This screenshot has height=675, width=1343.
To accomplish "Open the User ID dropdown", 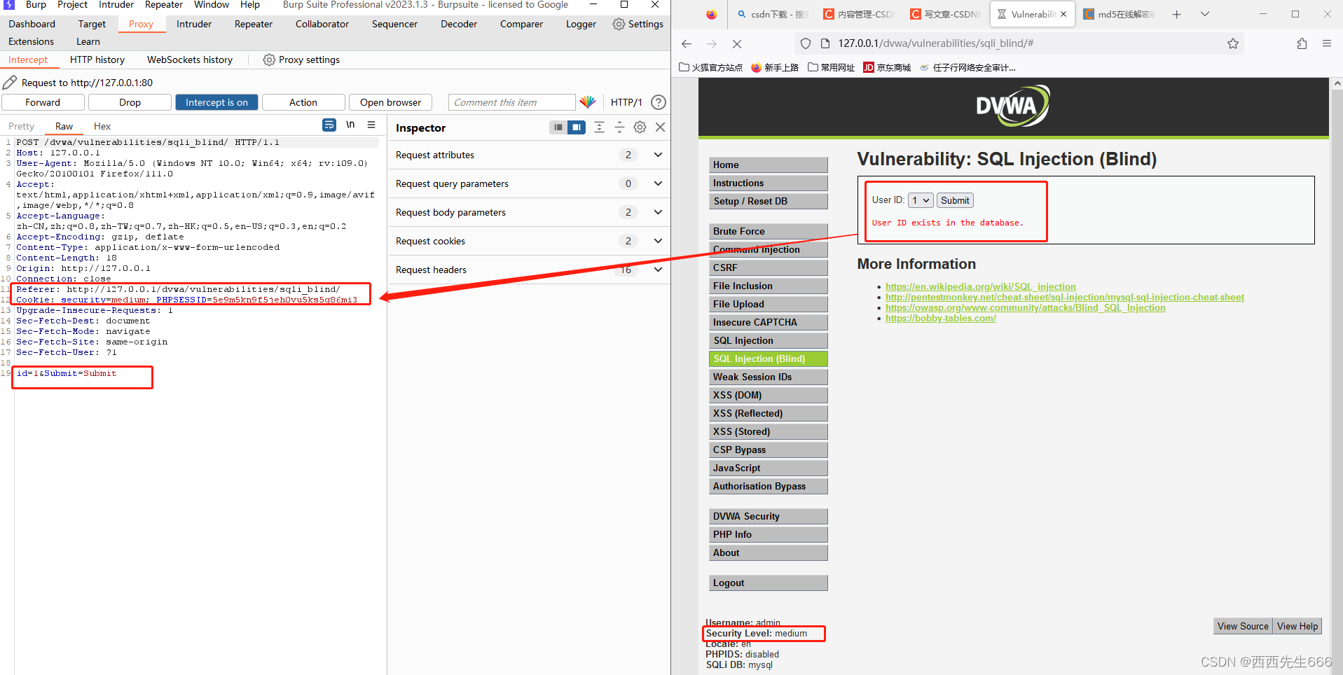I will tap(921, 200).
